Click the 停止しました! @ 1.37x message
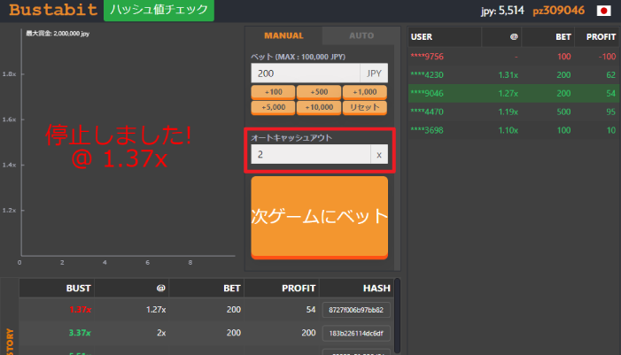The image size is (621, 355). click(119, 146)
